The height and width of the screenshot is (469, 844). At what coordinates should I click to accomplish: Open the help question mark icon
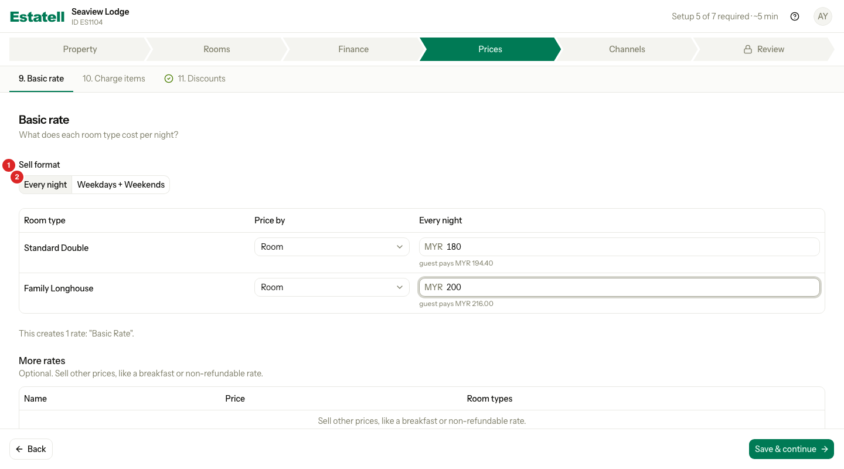click(x=795, y=16)
